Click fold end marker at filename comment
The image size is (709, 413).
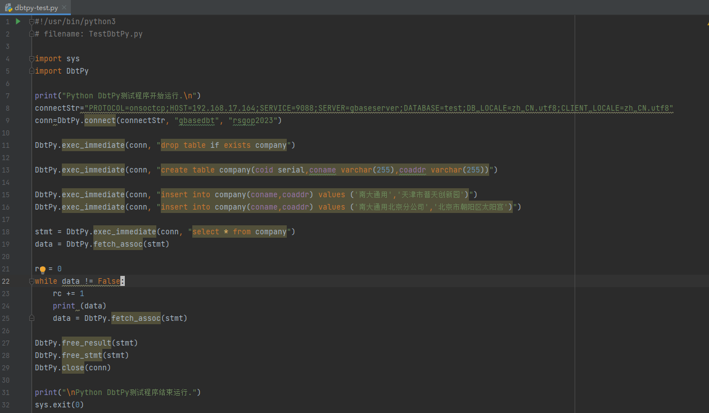31,34
